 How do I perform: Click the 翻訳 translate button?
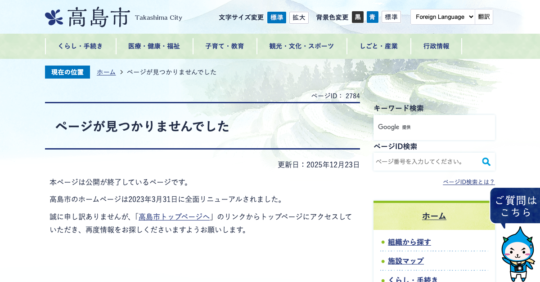(x=484, y=17)
